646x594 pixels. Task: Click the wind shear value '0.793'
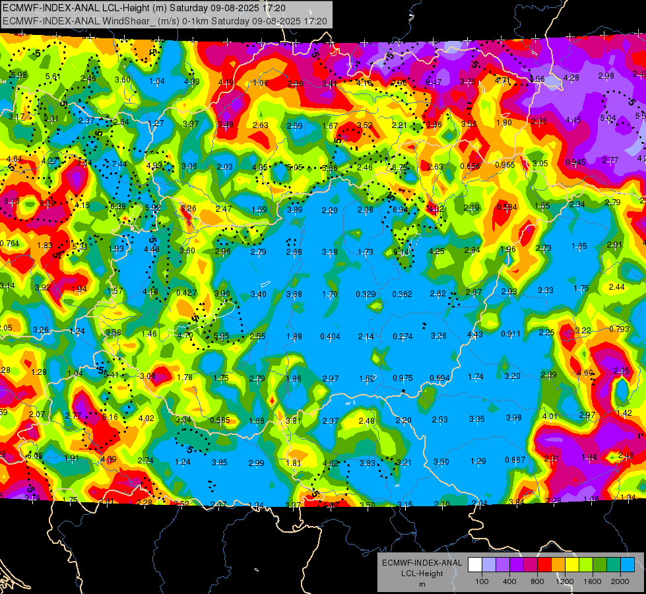pyautogui.click(x=619, y=329)
